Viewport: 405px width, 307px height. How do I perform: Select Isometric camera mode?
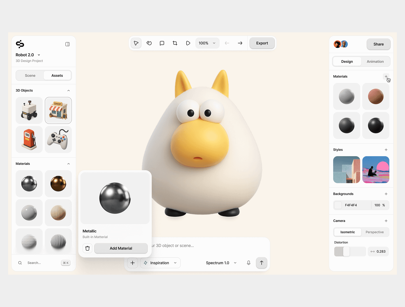point(347,232)
